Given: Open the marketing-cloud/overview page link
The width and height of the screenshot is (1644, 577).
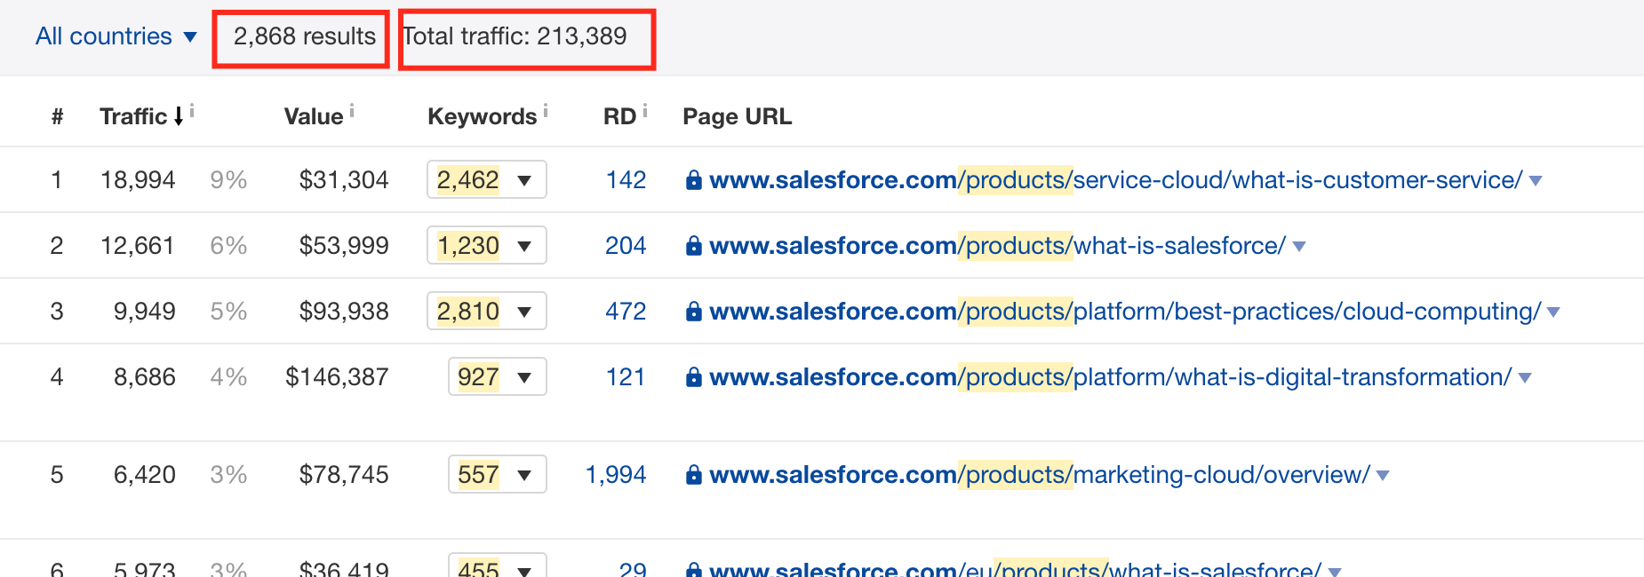Looking at the screenshot, I should point(1040,475).
